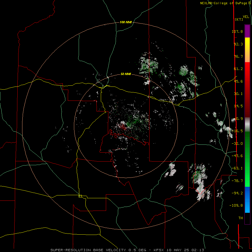Click the Super-Resolution Base Velocity caption text

tap(127, 250)
